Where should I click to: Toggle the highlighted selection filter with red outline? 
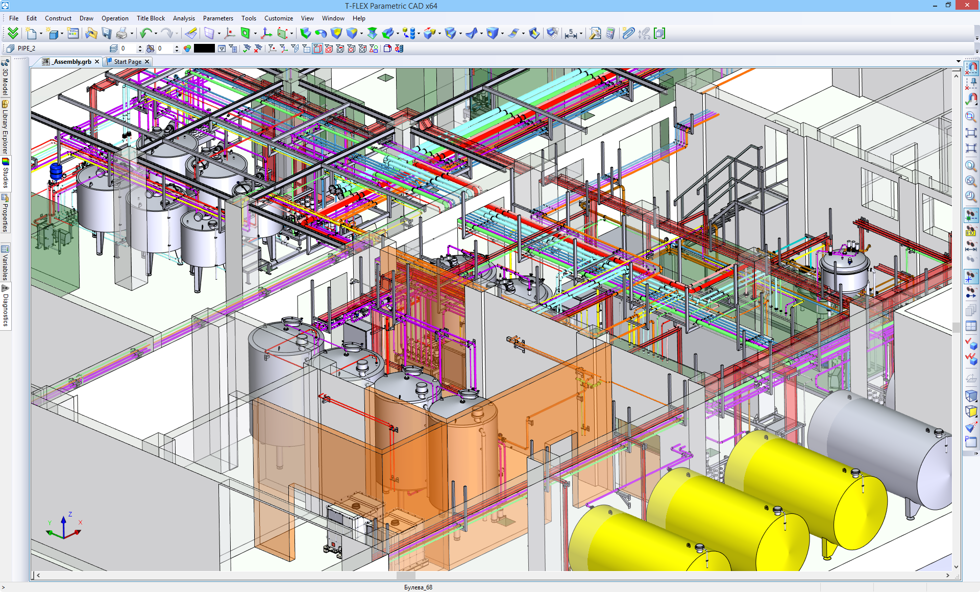317,48
